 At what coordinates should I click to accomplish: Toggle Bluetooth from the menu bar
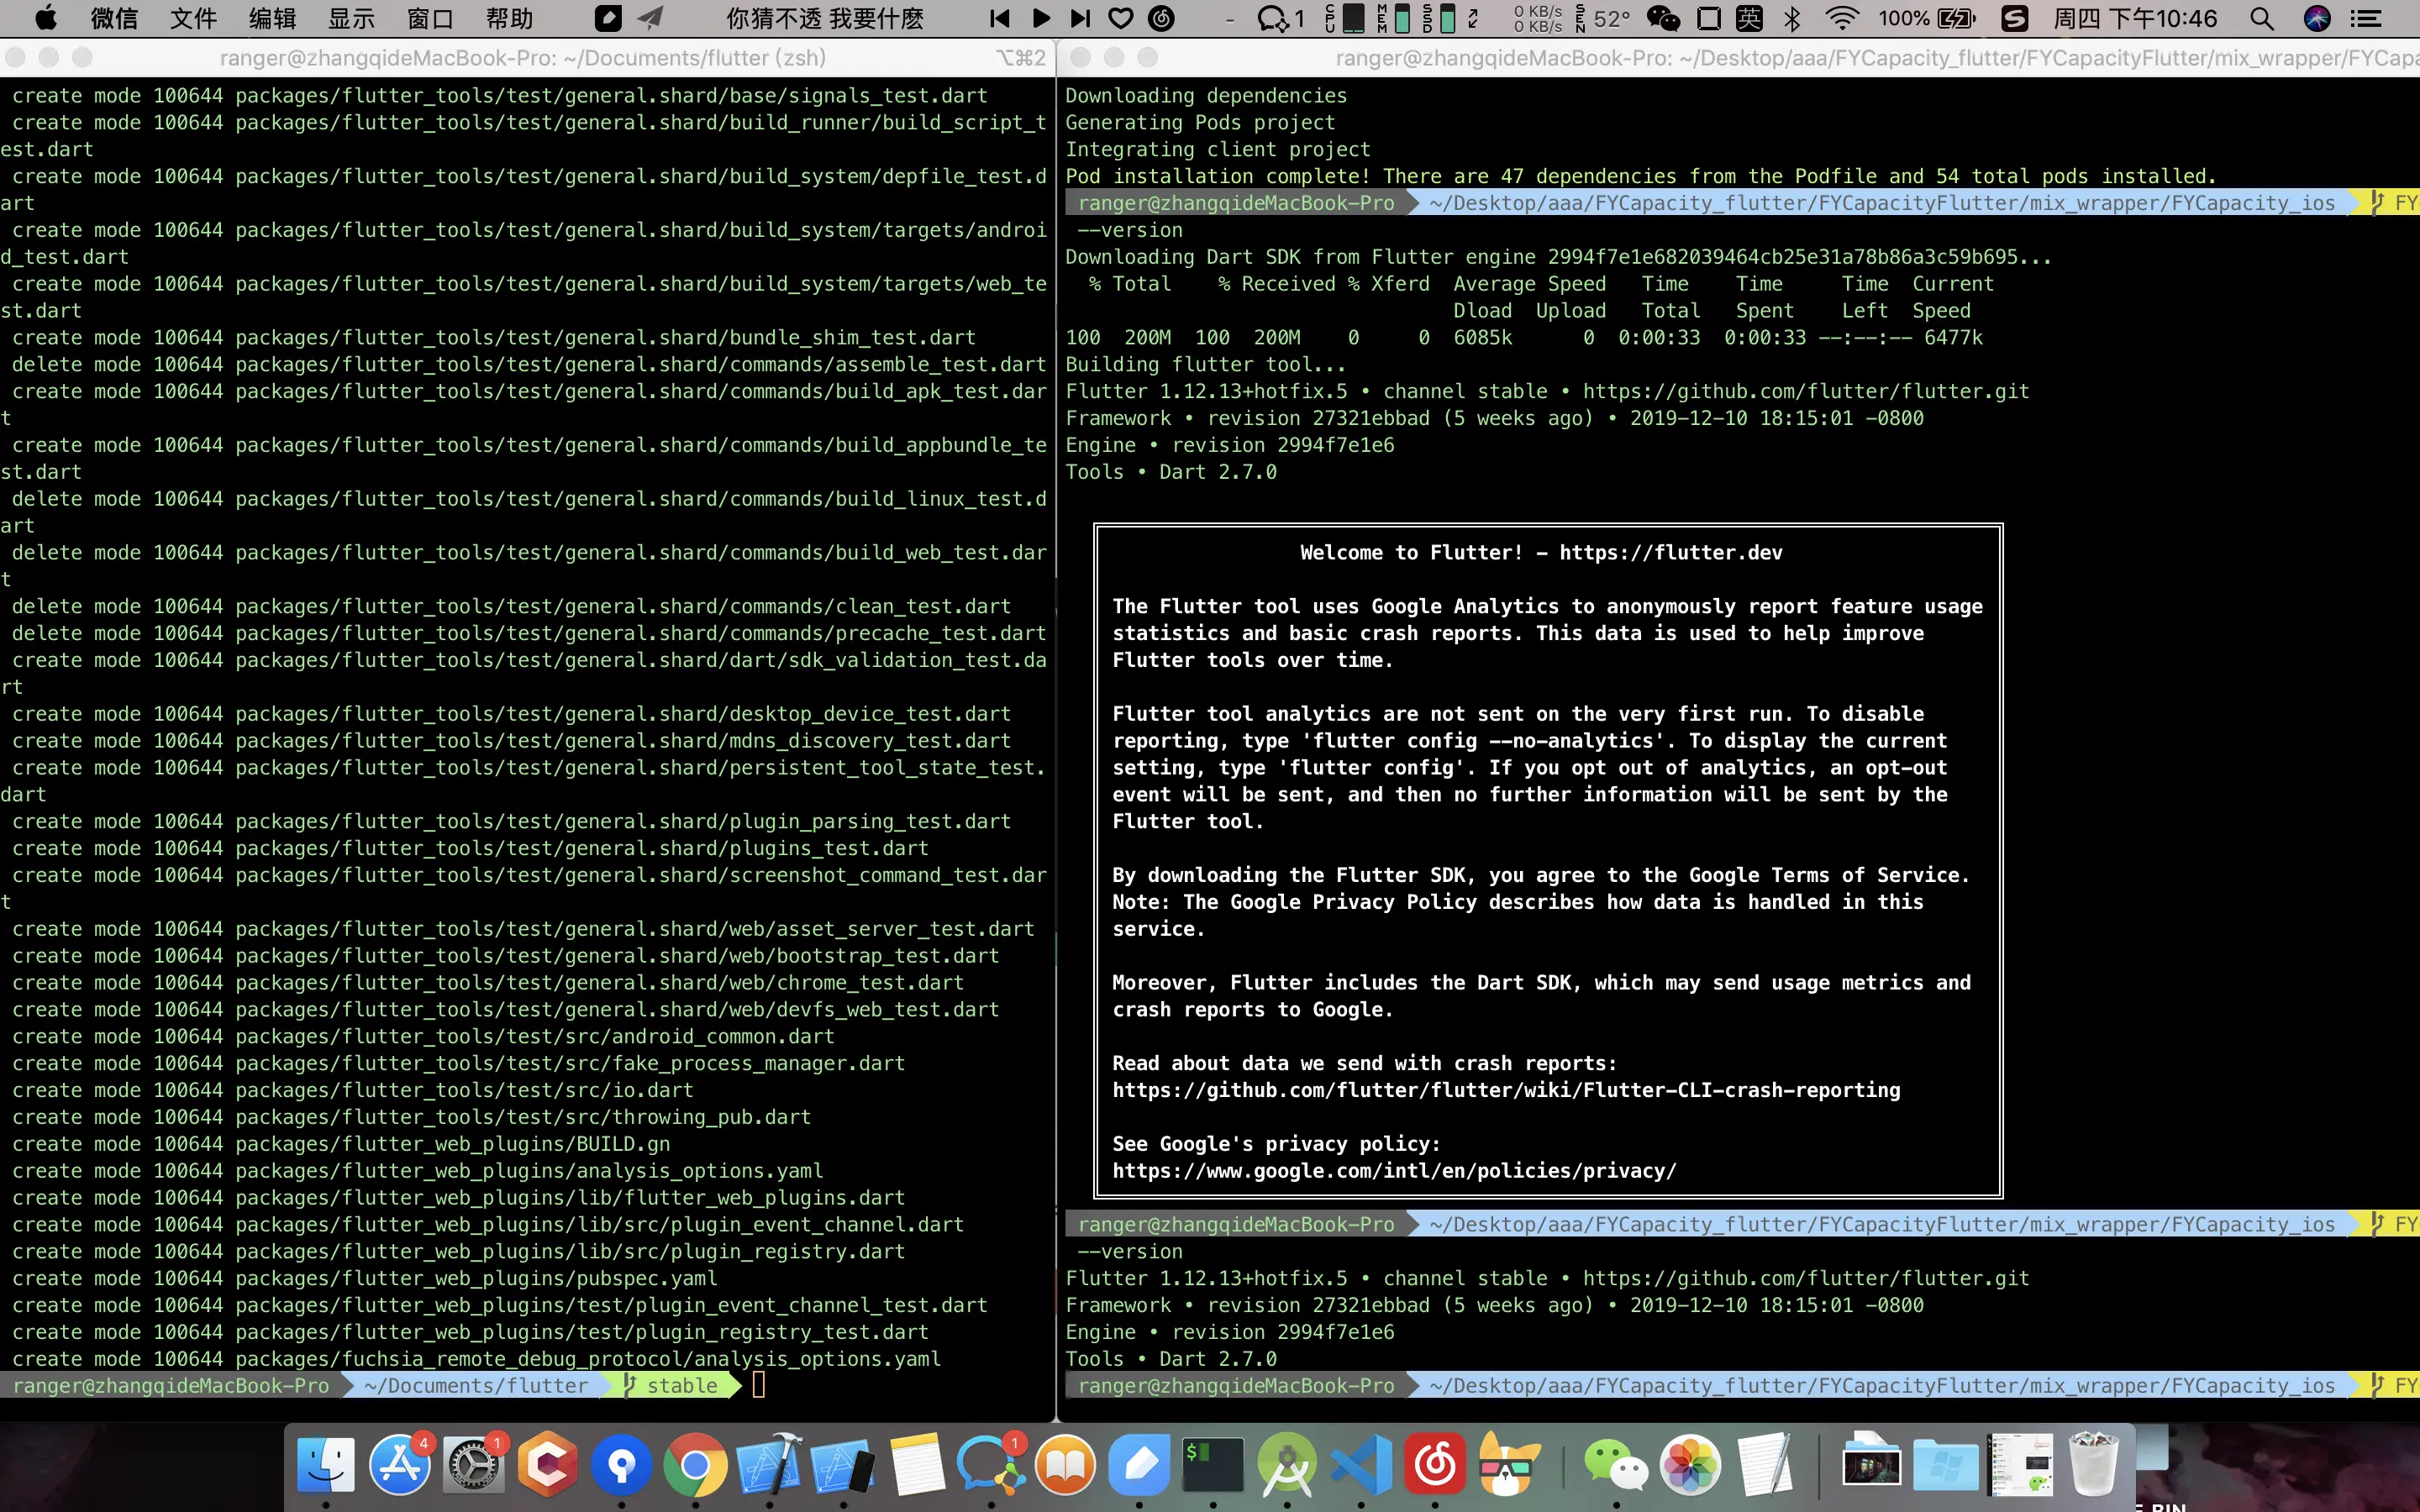(1792, 18)
